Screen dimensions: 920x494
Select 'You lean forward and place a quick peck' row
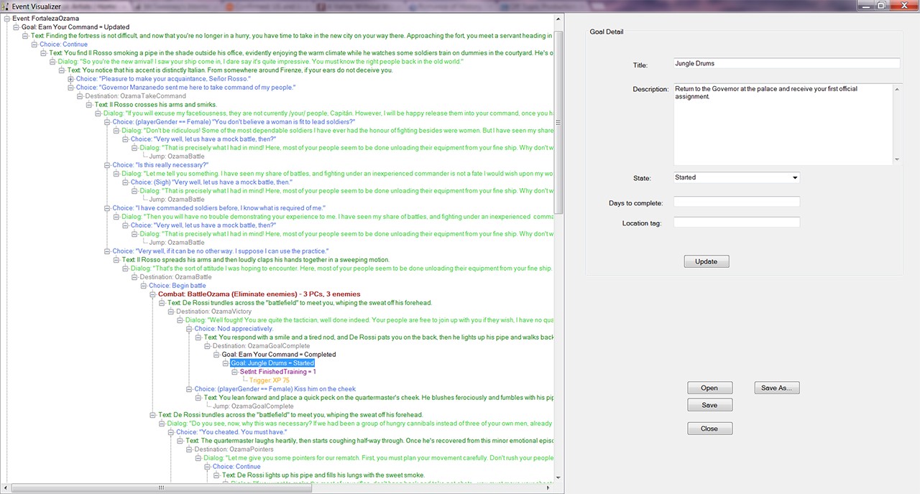pos(379,398)
